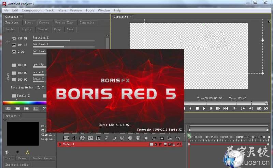This screenshot has width=273, height=168.
Task: Open the Imported Media tab
Action: 16,165
